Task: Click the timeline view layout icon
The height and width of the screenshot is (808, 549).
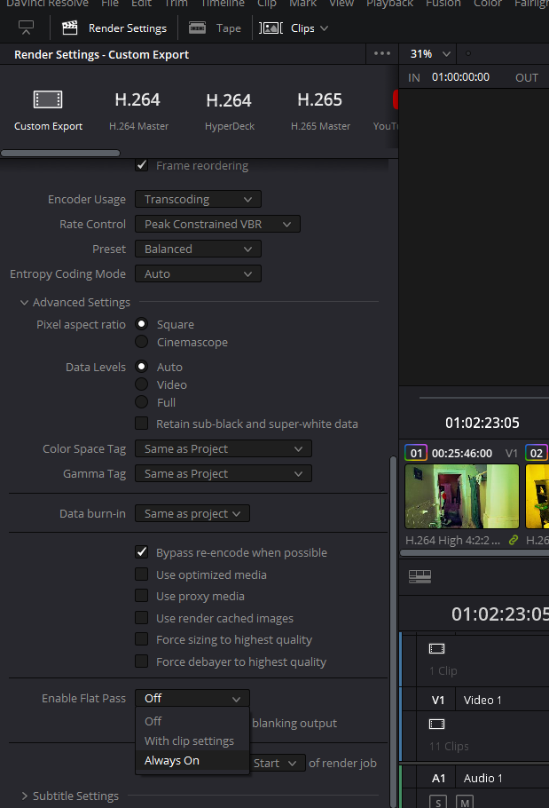Action: click(420, 576)
